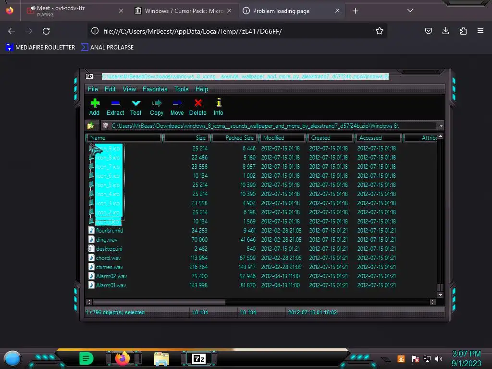
Task: Click the volume tray icon
Action: coord(439,358)
